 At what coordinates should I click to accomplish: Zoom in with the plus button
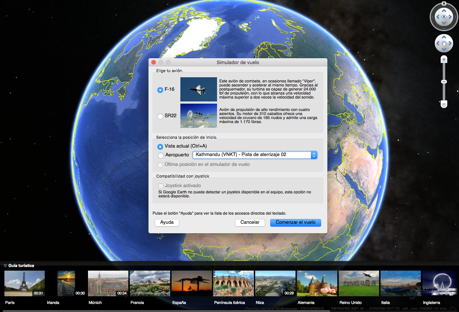(444, 59)
